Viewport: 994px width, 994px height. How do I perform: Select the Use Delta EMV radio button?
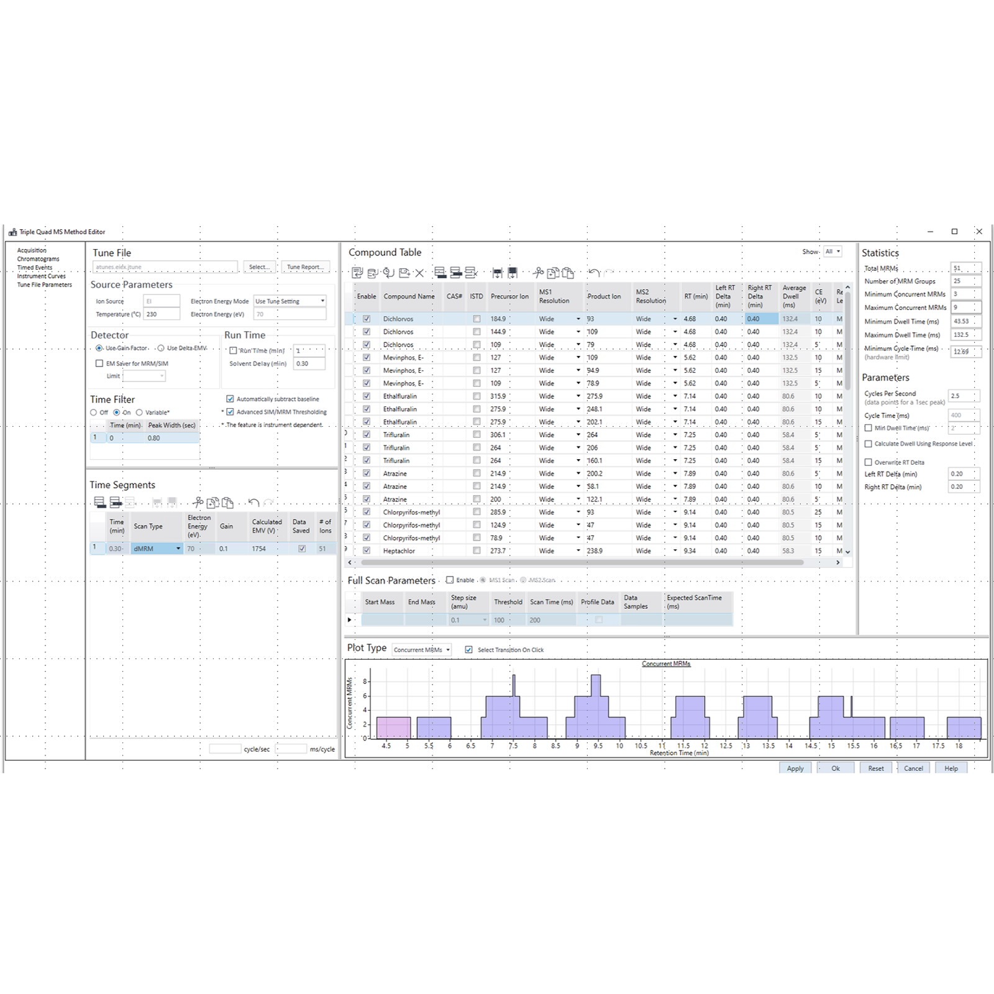[x=161, y=348]
